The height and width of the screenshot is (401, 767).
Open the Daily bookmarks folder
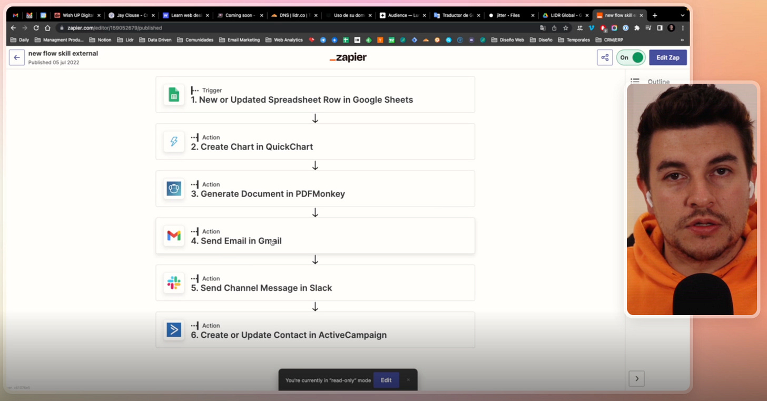[20, 40]
